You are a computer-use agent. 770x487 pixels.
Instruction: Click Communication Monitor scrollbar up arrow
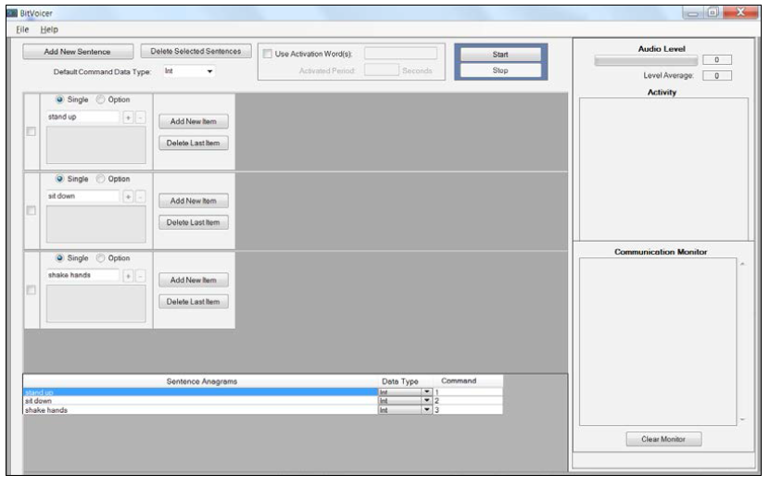click(x=742, y=265)
